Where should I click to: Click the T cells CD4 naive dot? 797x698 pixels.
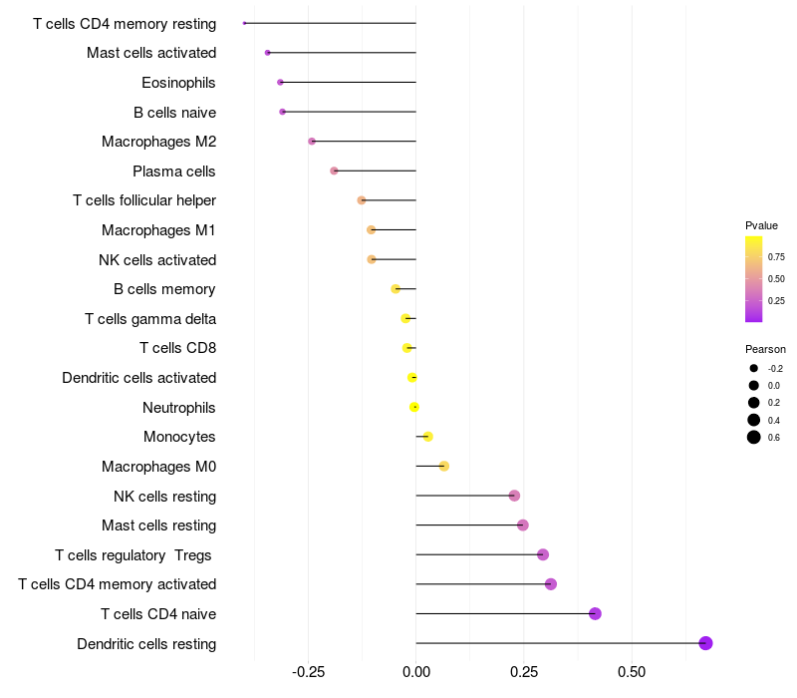pos(595,613)
